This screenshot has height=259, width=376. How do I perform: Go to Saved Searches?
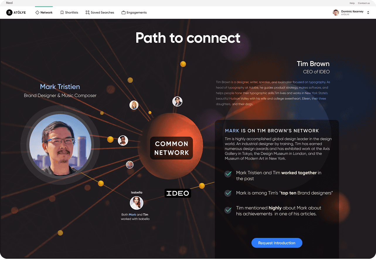100,13
